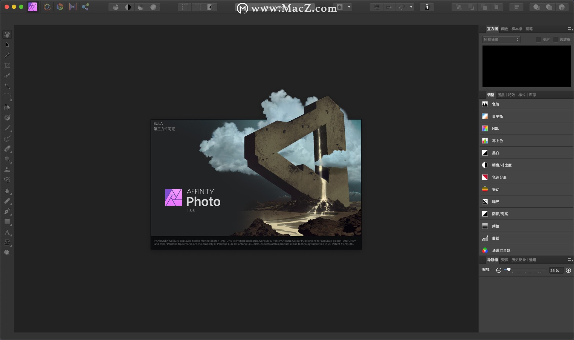Apply Auto Levels from toolbar
Screen dimensions: 574x340
click(x=115, y=7)
